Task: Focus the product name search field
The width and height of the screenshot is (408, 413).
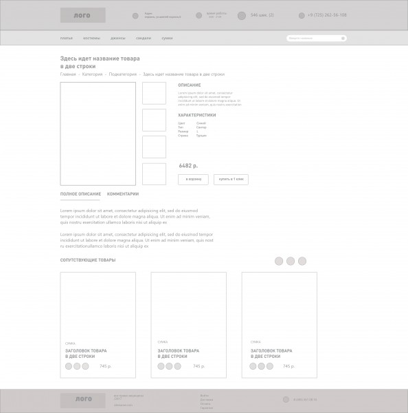Action: point(317,38)
